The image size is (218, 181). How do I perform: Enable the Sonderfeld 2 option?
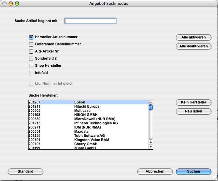click(31, 59)
